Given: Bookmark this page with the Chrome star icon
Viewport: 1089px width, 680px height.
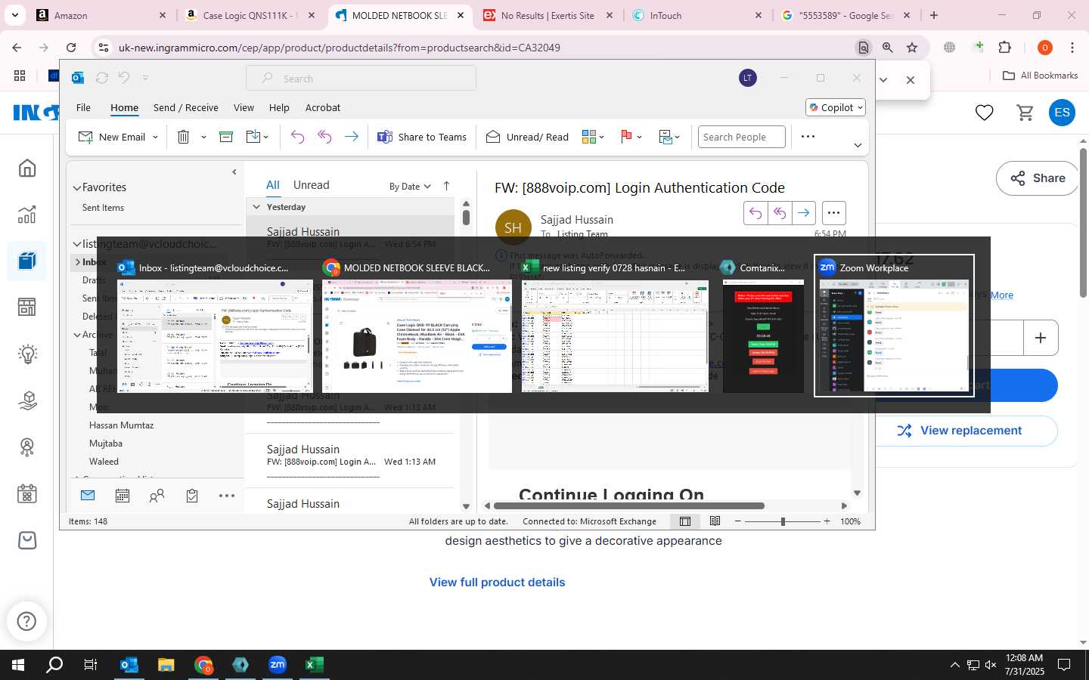Looking at the screenshot, I should [x=912, y=47].
